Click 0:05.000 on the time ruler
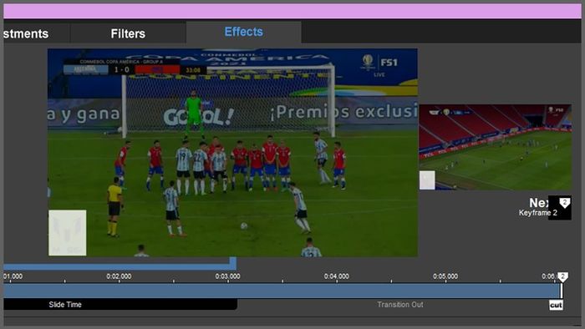585x329 pixels. (x=445, y=276)
